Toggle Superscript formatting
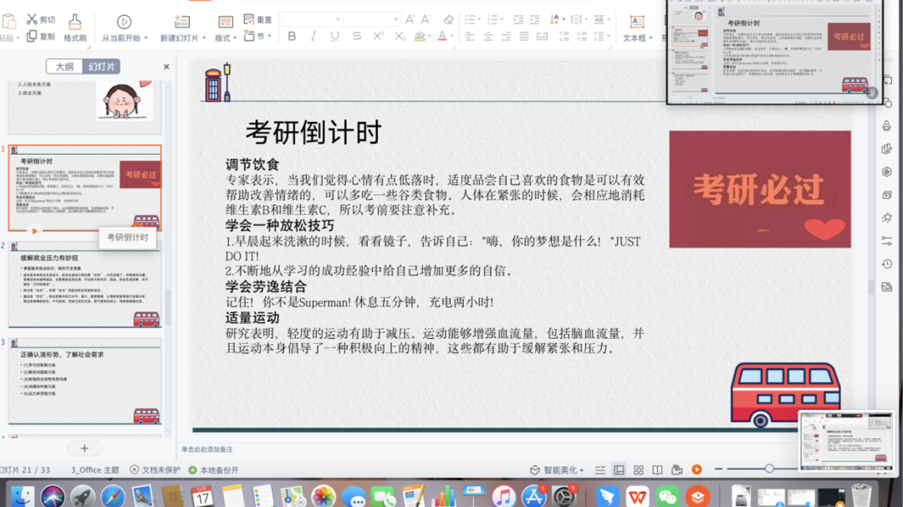This screenshot has width=903, height=507. click(378, 36)
